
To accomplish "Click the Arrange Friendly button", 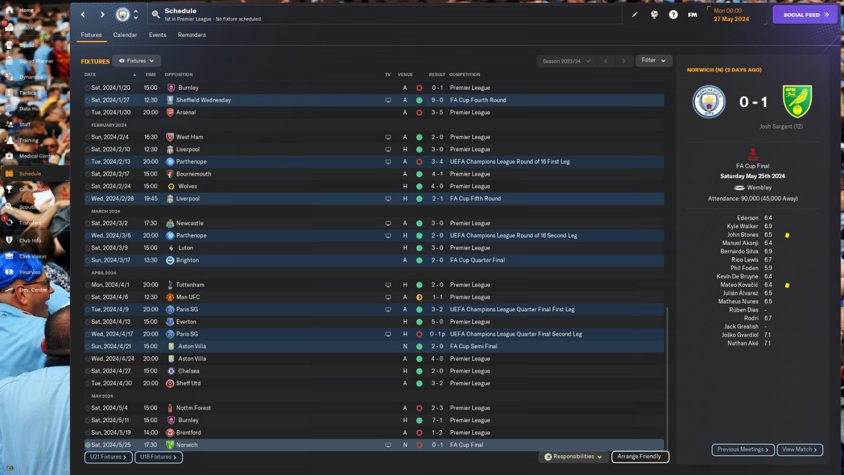I will click(640, 457).
